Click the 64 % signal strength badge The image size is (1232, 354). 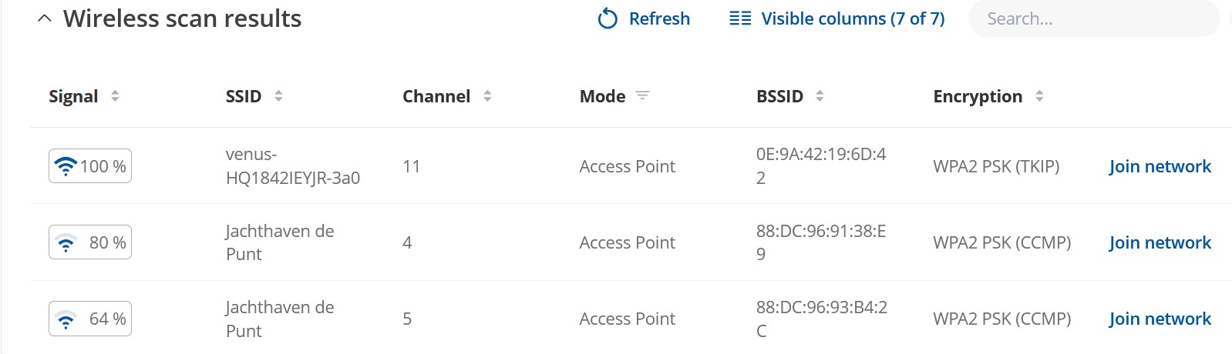(90, 319)
